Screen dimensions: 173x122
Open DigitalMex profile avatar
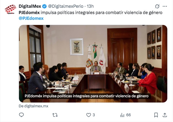[x=10, y=9]
